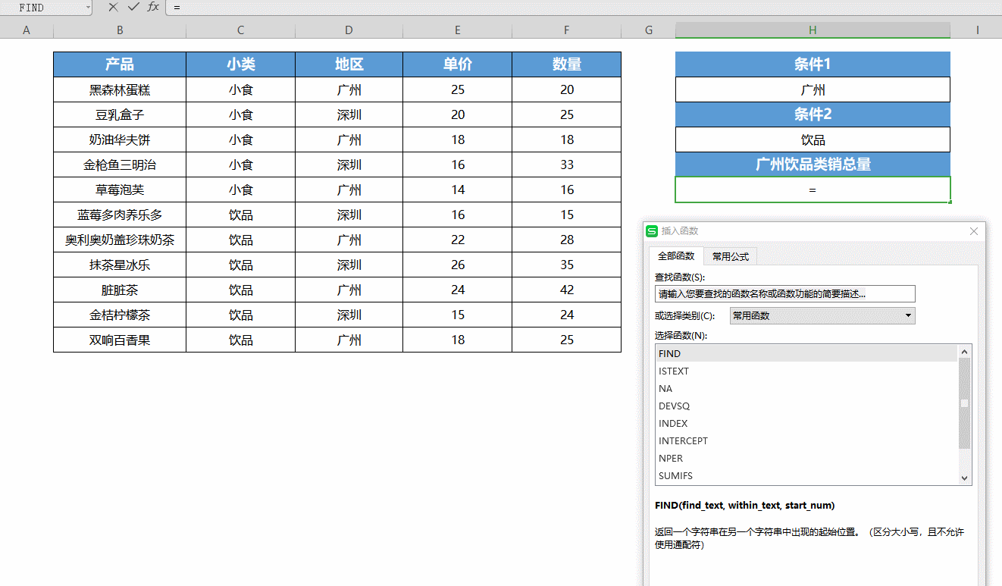Select the 脏脏茶 cell
This screenshot has height=586, width=1002.
pyautogui.click(x=120, y=290)
